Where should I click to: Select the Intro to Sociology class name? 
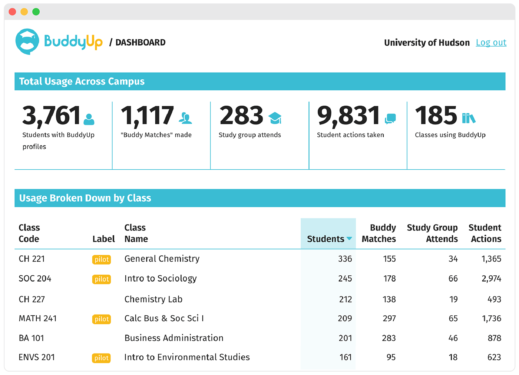coord(161,279)
